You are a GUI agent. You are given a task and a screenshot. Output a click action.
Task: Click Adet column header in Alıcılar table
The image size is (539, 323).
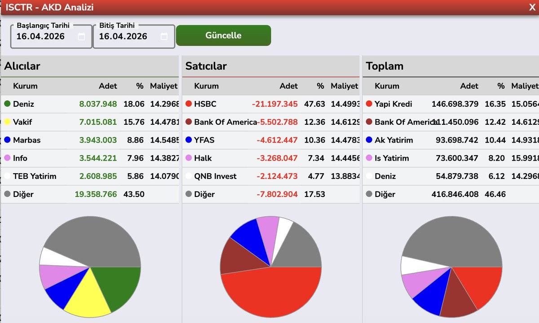(108, 86)
